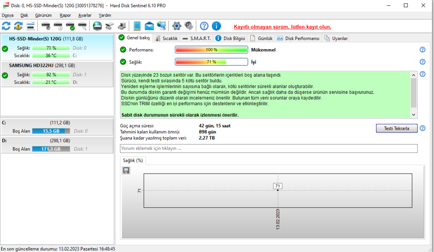
Task: Click the refresh with warning icon
Action: point(18,26)
